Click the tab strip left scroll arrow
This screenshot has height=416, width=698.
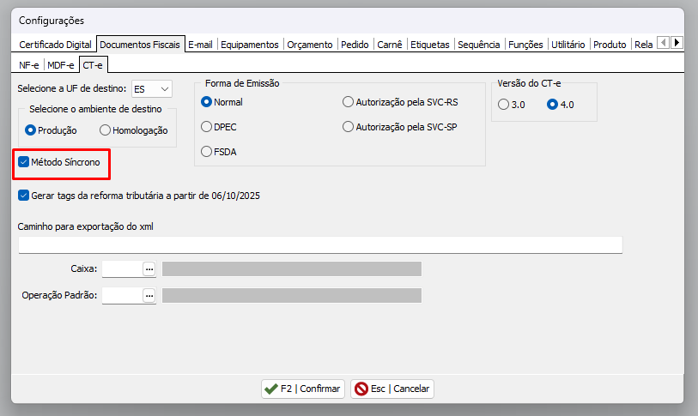[x=663, y=43]
